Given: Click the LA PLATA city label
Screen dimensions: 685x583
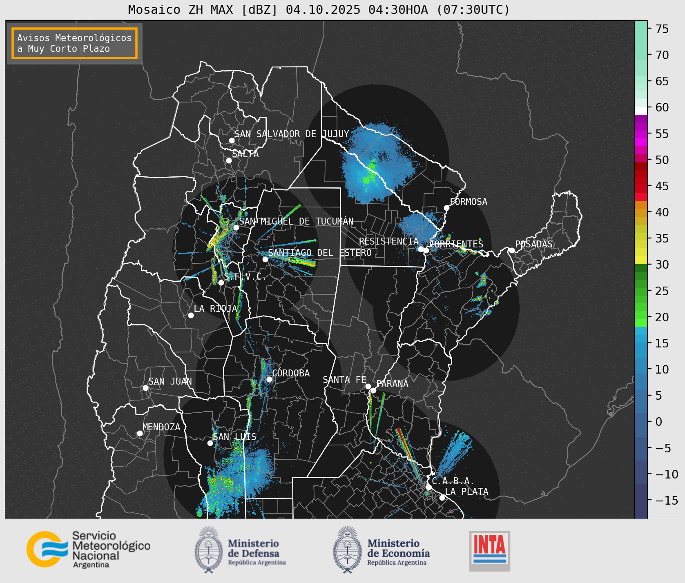Looking at the screenshot, I should point(466,492).
